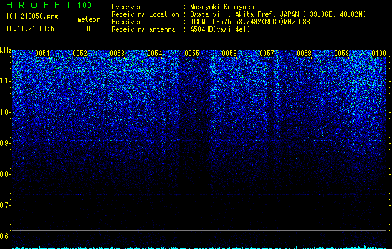392x249 pixels.
Task: Click the cyan signal level strip at bottom
Action: point(200,247)
